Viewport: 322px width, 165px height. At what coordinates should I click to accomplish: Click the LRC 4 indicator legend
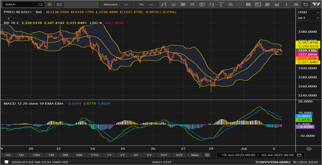click(95, 23)
